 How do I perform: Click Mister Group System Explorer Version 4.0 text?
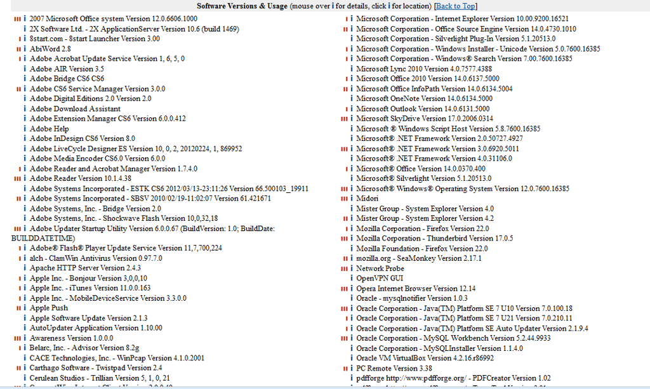pyautogui.click(x=425, y=209)
